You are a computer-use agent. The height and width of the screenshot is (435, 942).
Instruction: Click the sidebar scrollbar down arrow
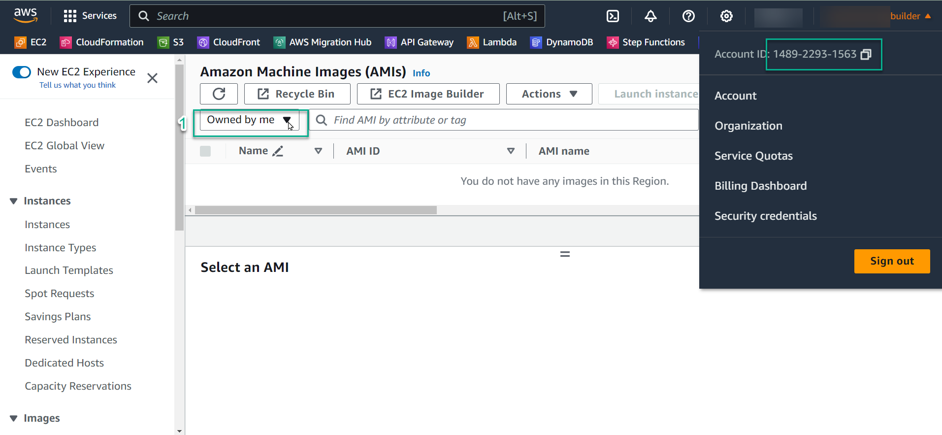[x=179, y=431]
